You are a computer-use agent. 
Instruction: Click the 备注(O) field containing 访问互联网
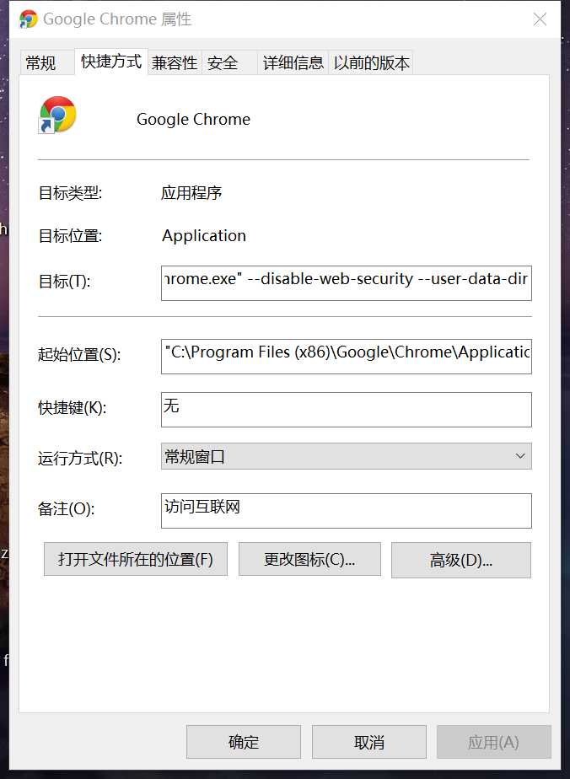(346, 510)
